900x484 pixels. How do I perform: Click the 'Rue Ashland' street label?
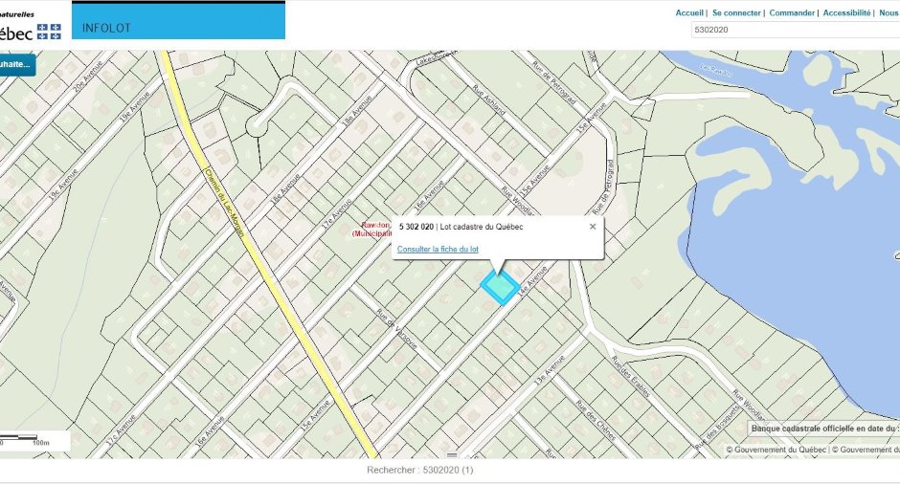tap(488, 99)
